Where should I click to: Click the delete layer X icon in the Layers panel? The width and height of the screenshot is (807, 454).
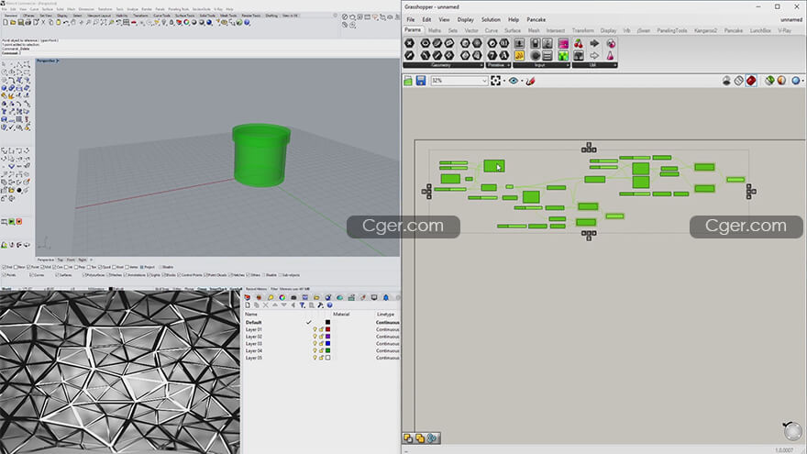click(x=266, y=305)
